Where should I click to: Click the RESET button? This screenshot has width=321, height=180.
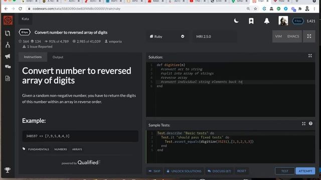click(x=242, y=171)
